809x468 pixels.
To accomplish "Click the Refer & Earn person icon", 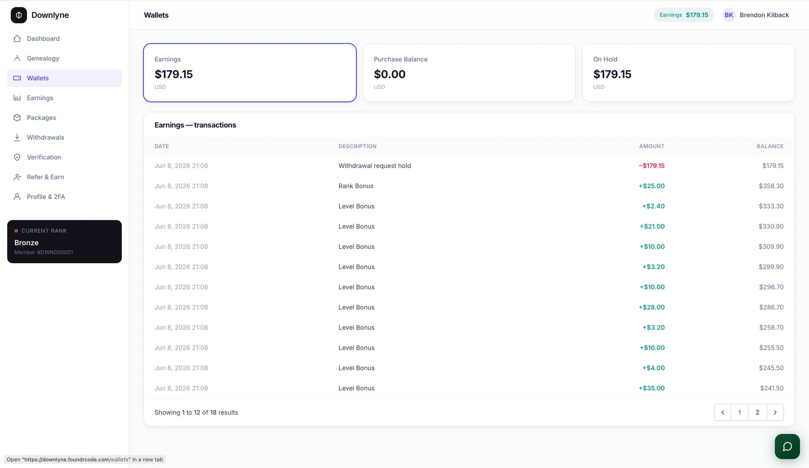I will pyautogui.click(x=17, y=177).
